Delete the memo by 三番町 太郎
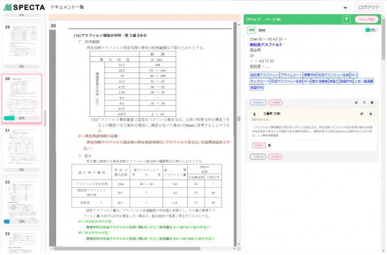 (x=370, y=114)
